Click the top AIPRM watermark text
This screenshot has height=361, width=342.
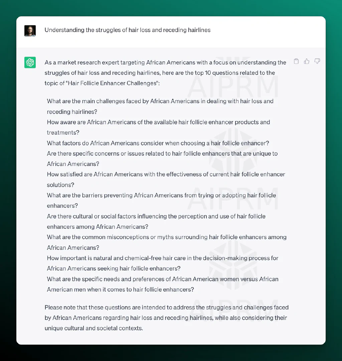(x=233, y=87)
